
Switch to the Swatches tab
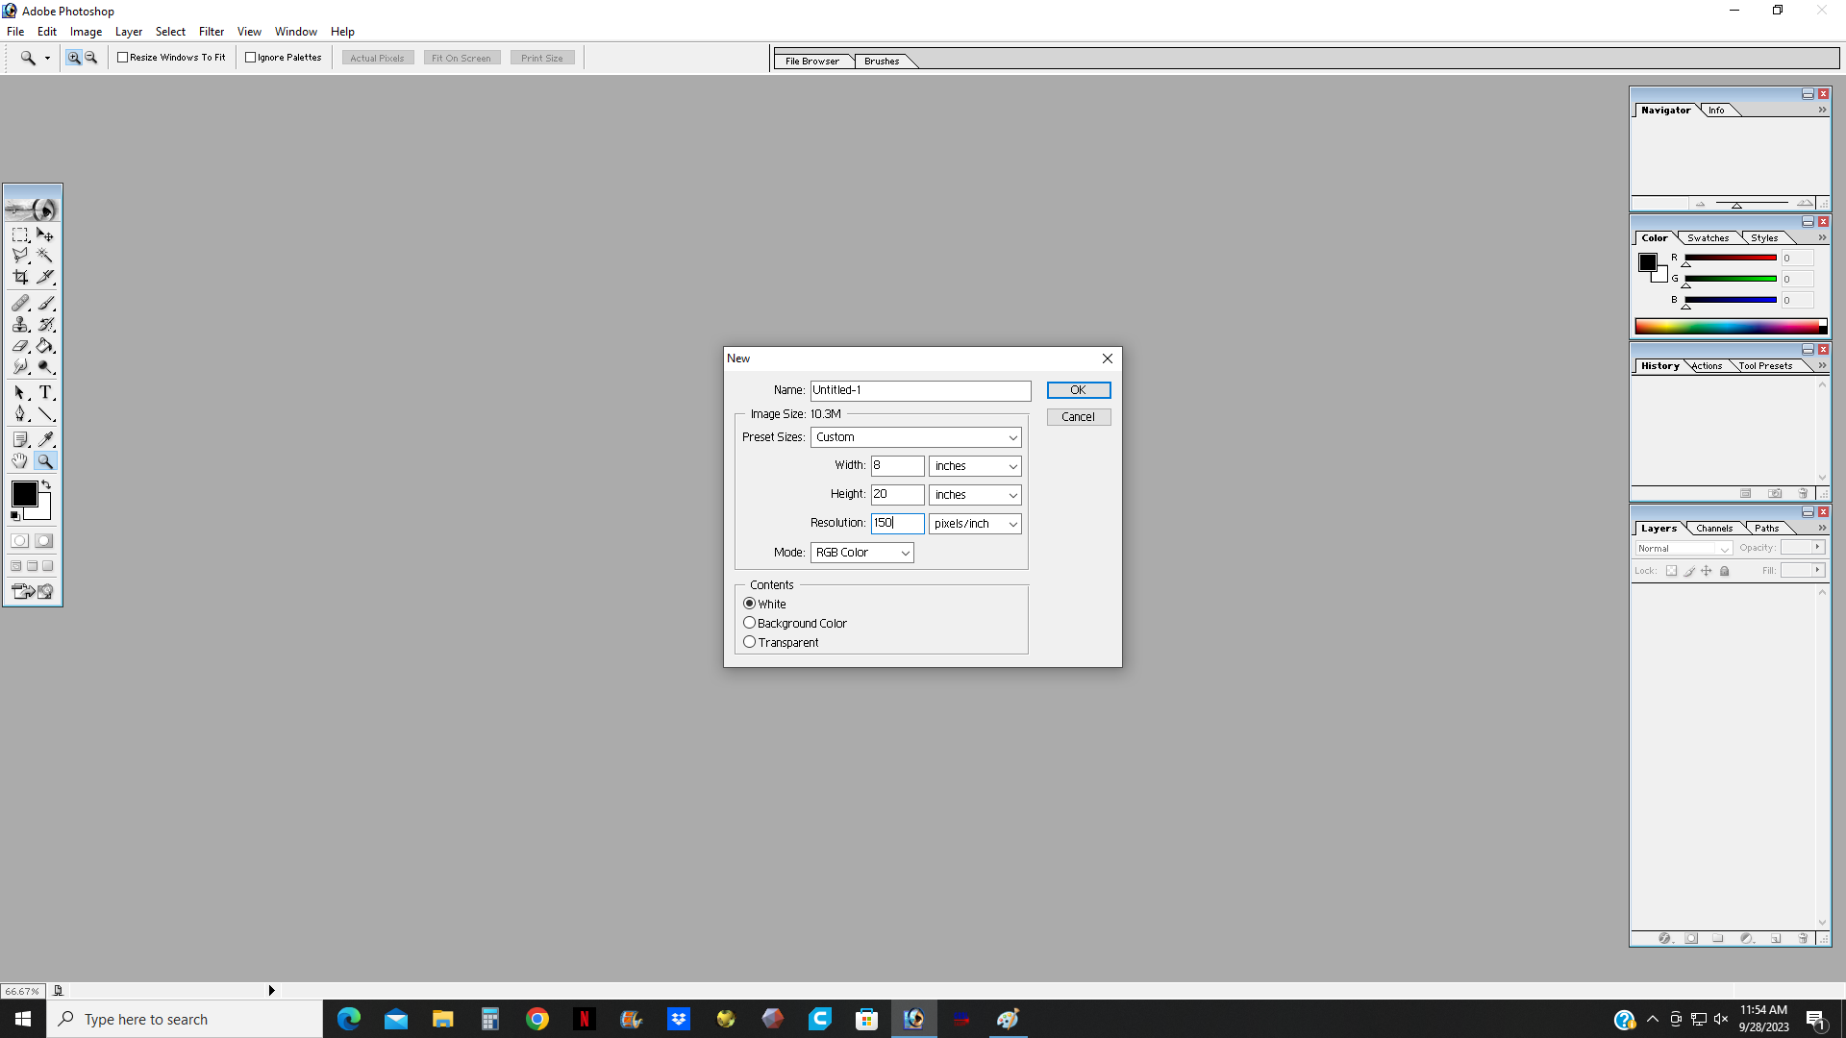(x=1708, y=238)
